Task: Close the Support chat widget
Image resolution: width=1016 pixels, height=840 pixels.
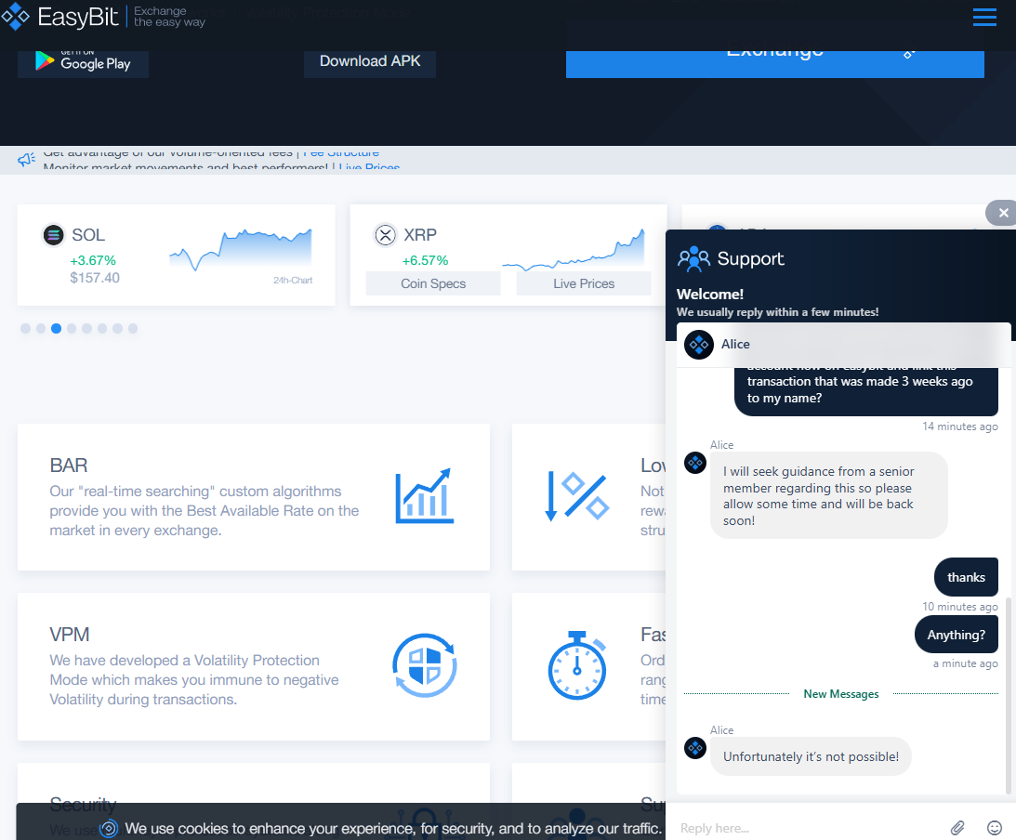Action: [x=1003, y=213]
